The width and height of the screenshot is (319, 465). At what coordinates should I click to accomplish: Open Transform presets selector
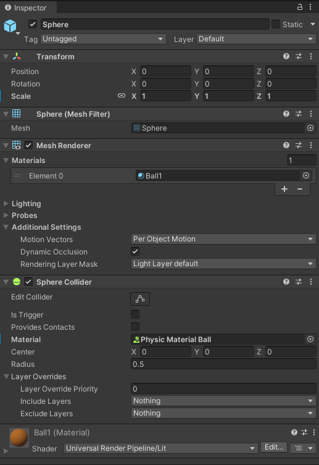(299, 56)
